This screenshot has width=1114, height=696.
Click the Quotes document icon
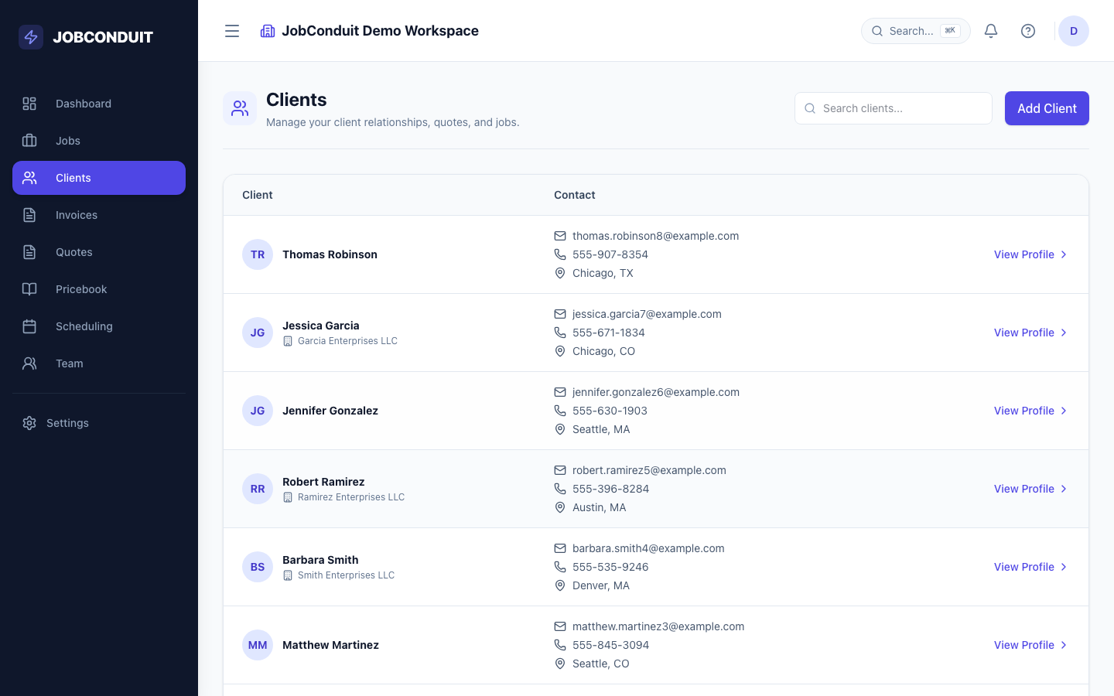29,252
